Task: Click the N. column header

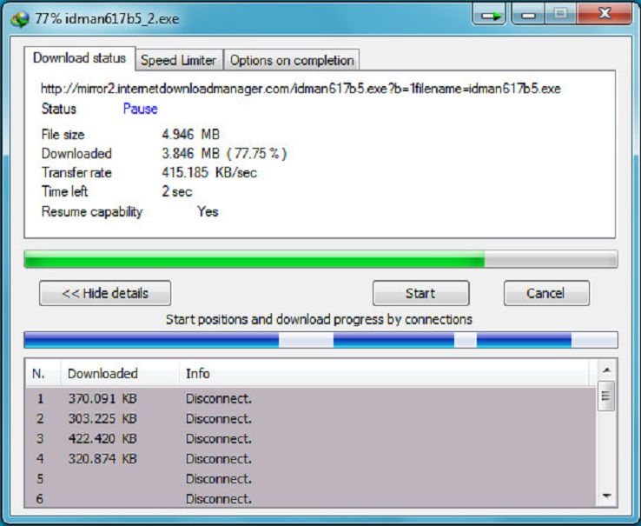Action: coord(43,373)
